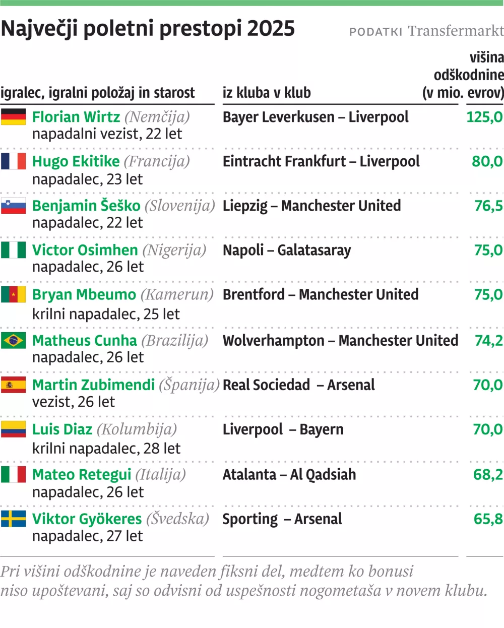Click the 'iz kluba v klub' column header
The height and width of the screenshot is (628, 504).
267,93
